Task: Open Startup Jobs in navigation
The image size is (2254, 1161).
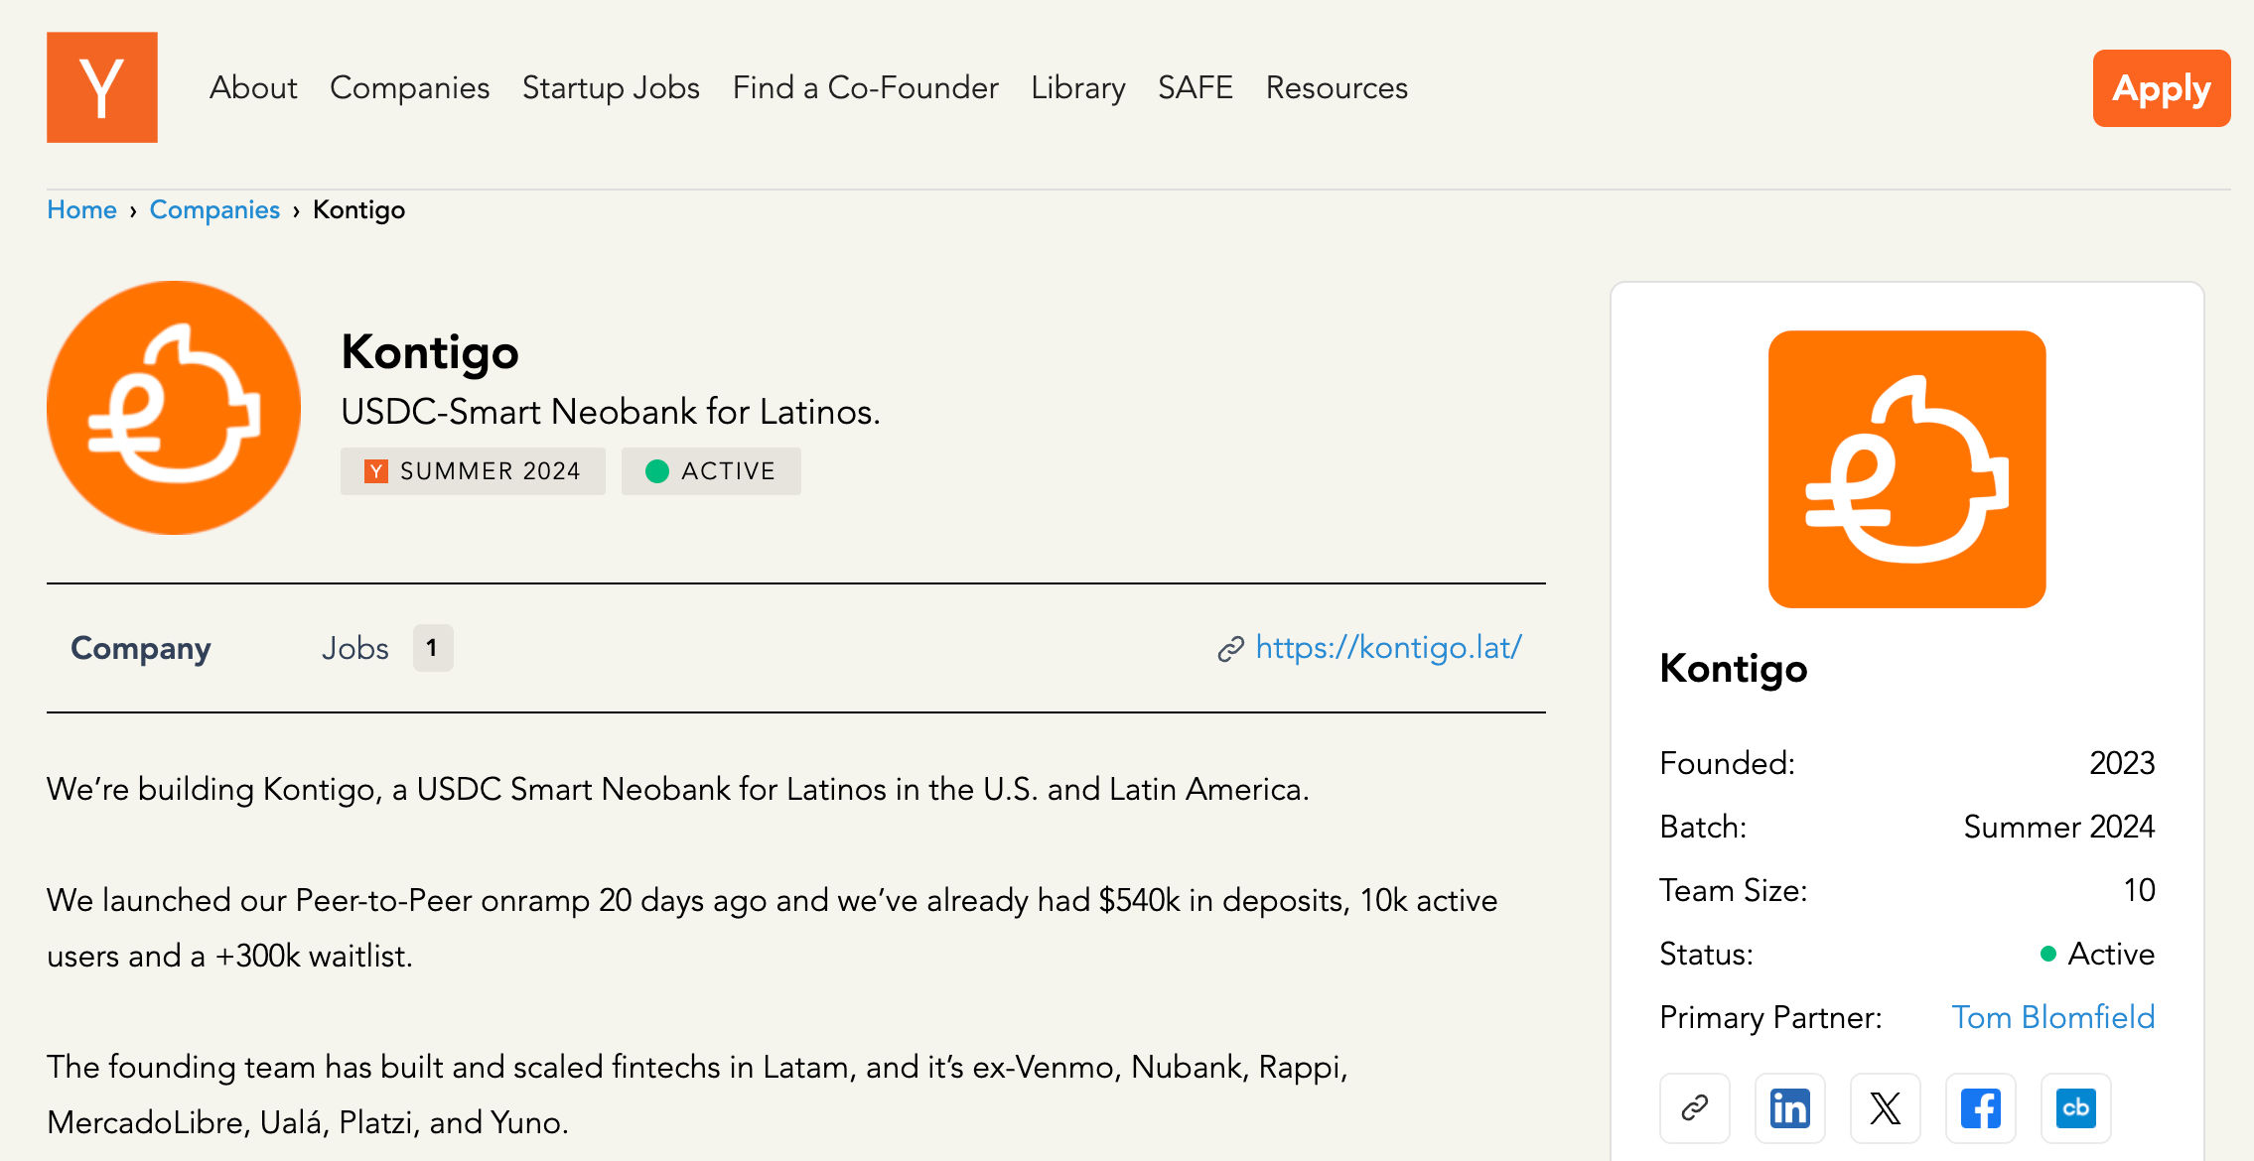Action: coord(611,87)
